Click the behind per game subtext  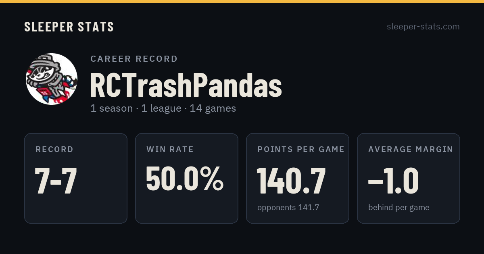pos(398,208)
